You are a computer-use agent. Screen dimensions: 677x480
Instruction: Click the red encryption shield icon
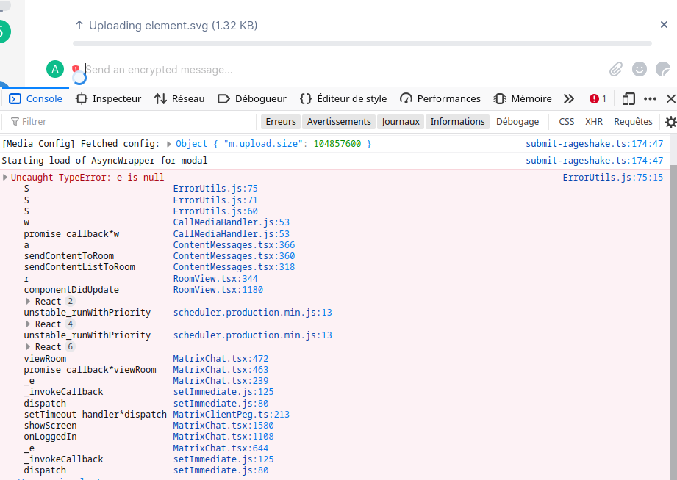76,68
